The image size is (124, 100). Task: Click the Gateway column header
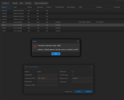coord(104,7)
